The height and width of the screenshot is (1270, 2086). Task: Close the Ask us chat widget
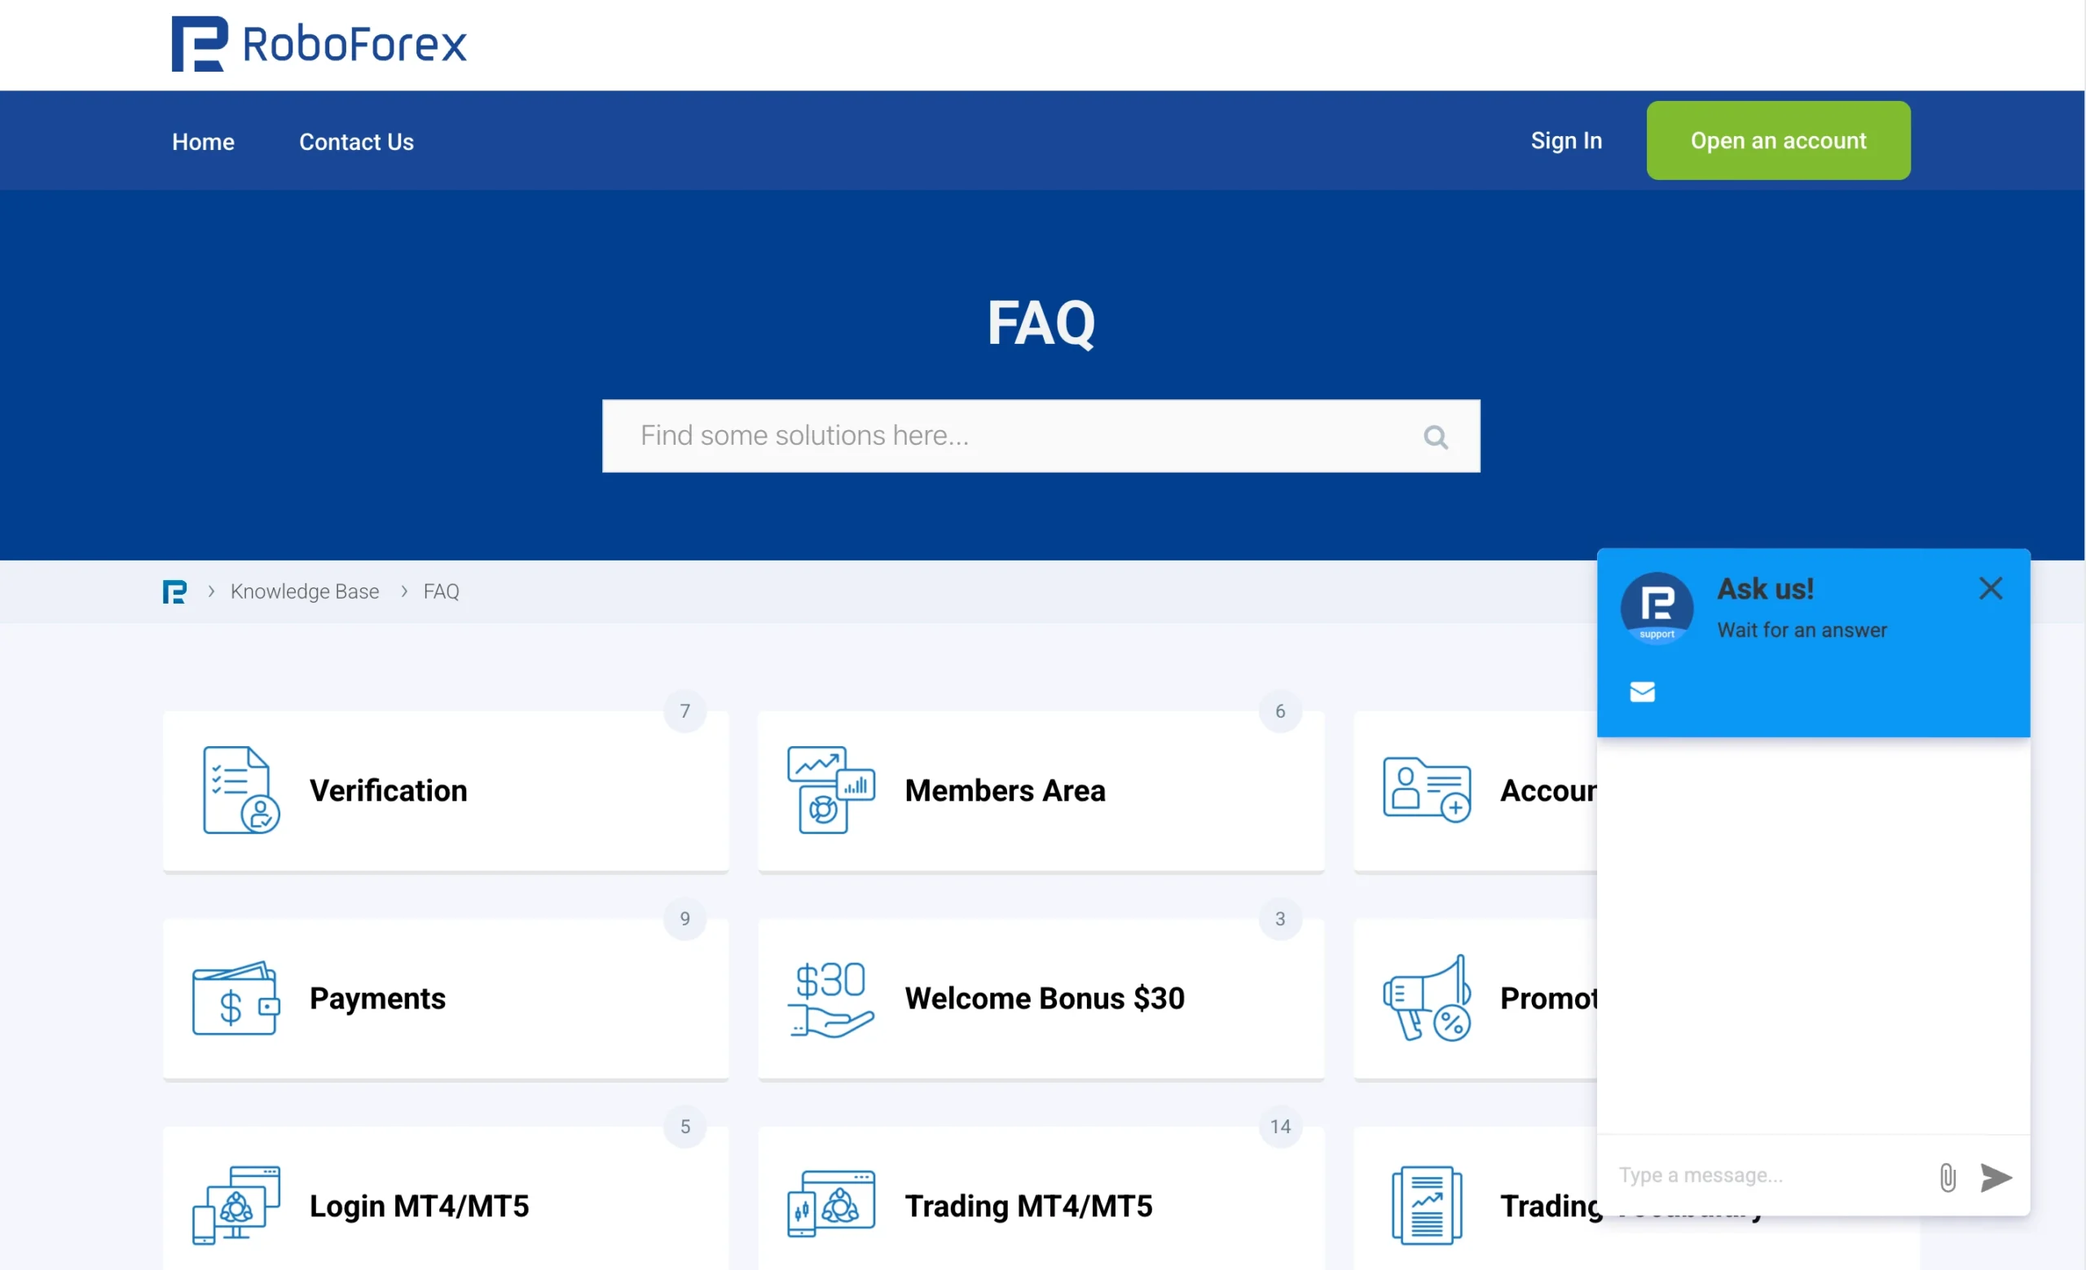pos(1991,588)
